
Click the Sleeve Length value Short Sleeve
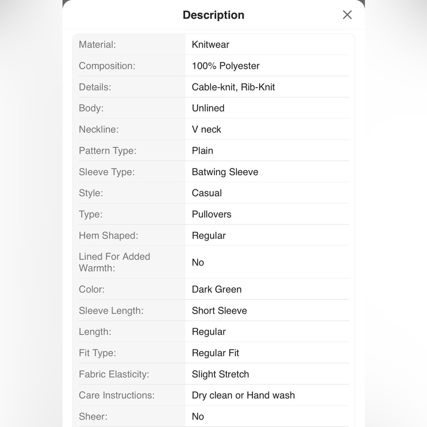(219, 310)
